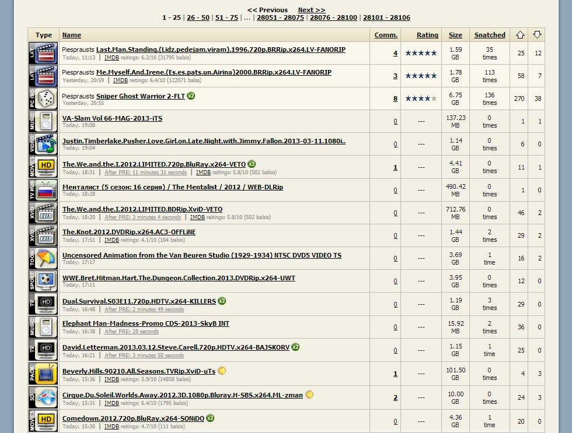Sort the table by Comm. column
572x433 pixels.
(x=386, y=35)
